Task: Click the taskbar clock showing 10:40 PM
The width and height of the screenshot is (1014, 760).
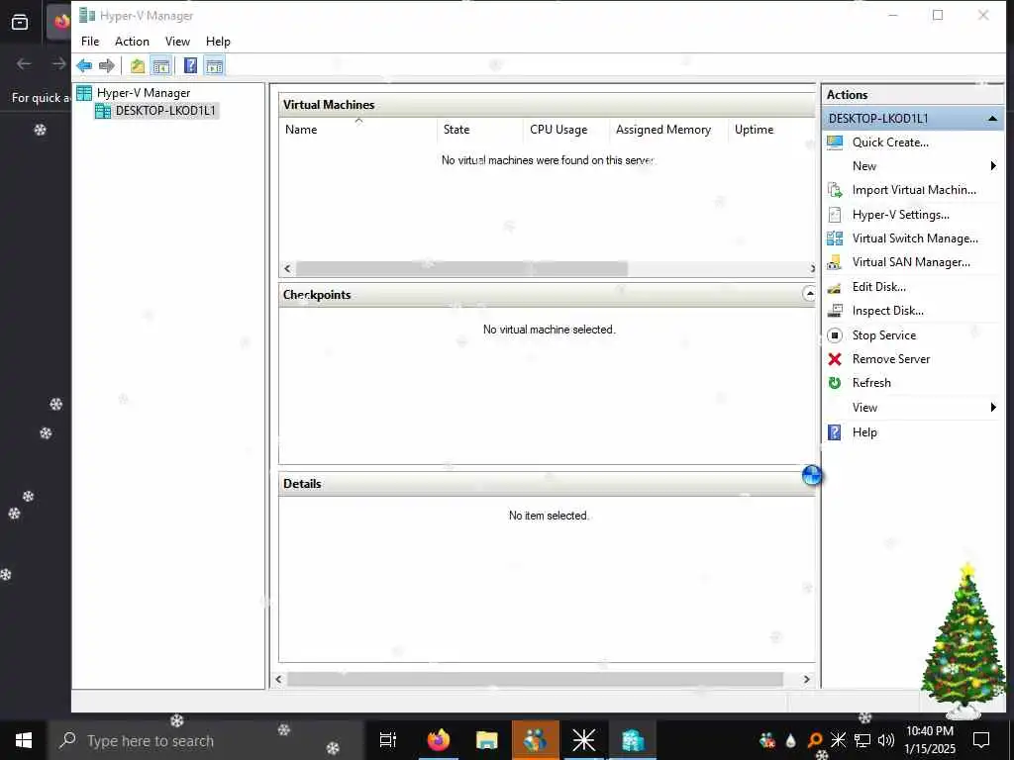Action: click(x=929, y=740)
